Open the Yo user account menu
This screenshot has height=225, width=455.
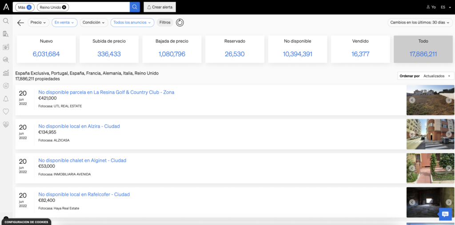click(x=431, y=7)
